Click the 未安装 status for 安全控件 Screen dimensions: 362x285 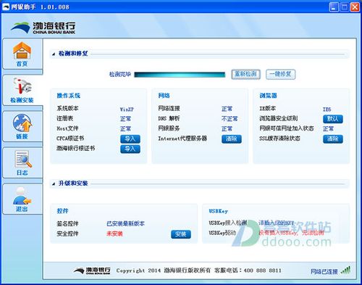114,234
